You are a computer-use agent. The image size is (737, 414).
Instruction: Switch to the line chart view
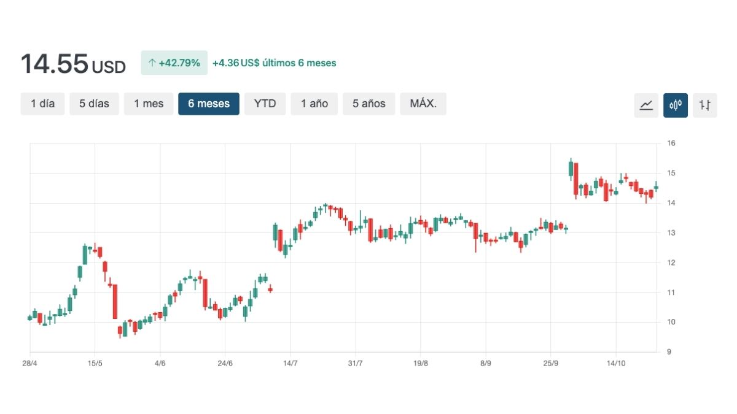[x=646, y=105]
